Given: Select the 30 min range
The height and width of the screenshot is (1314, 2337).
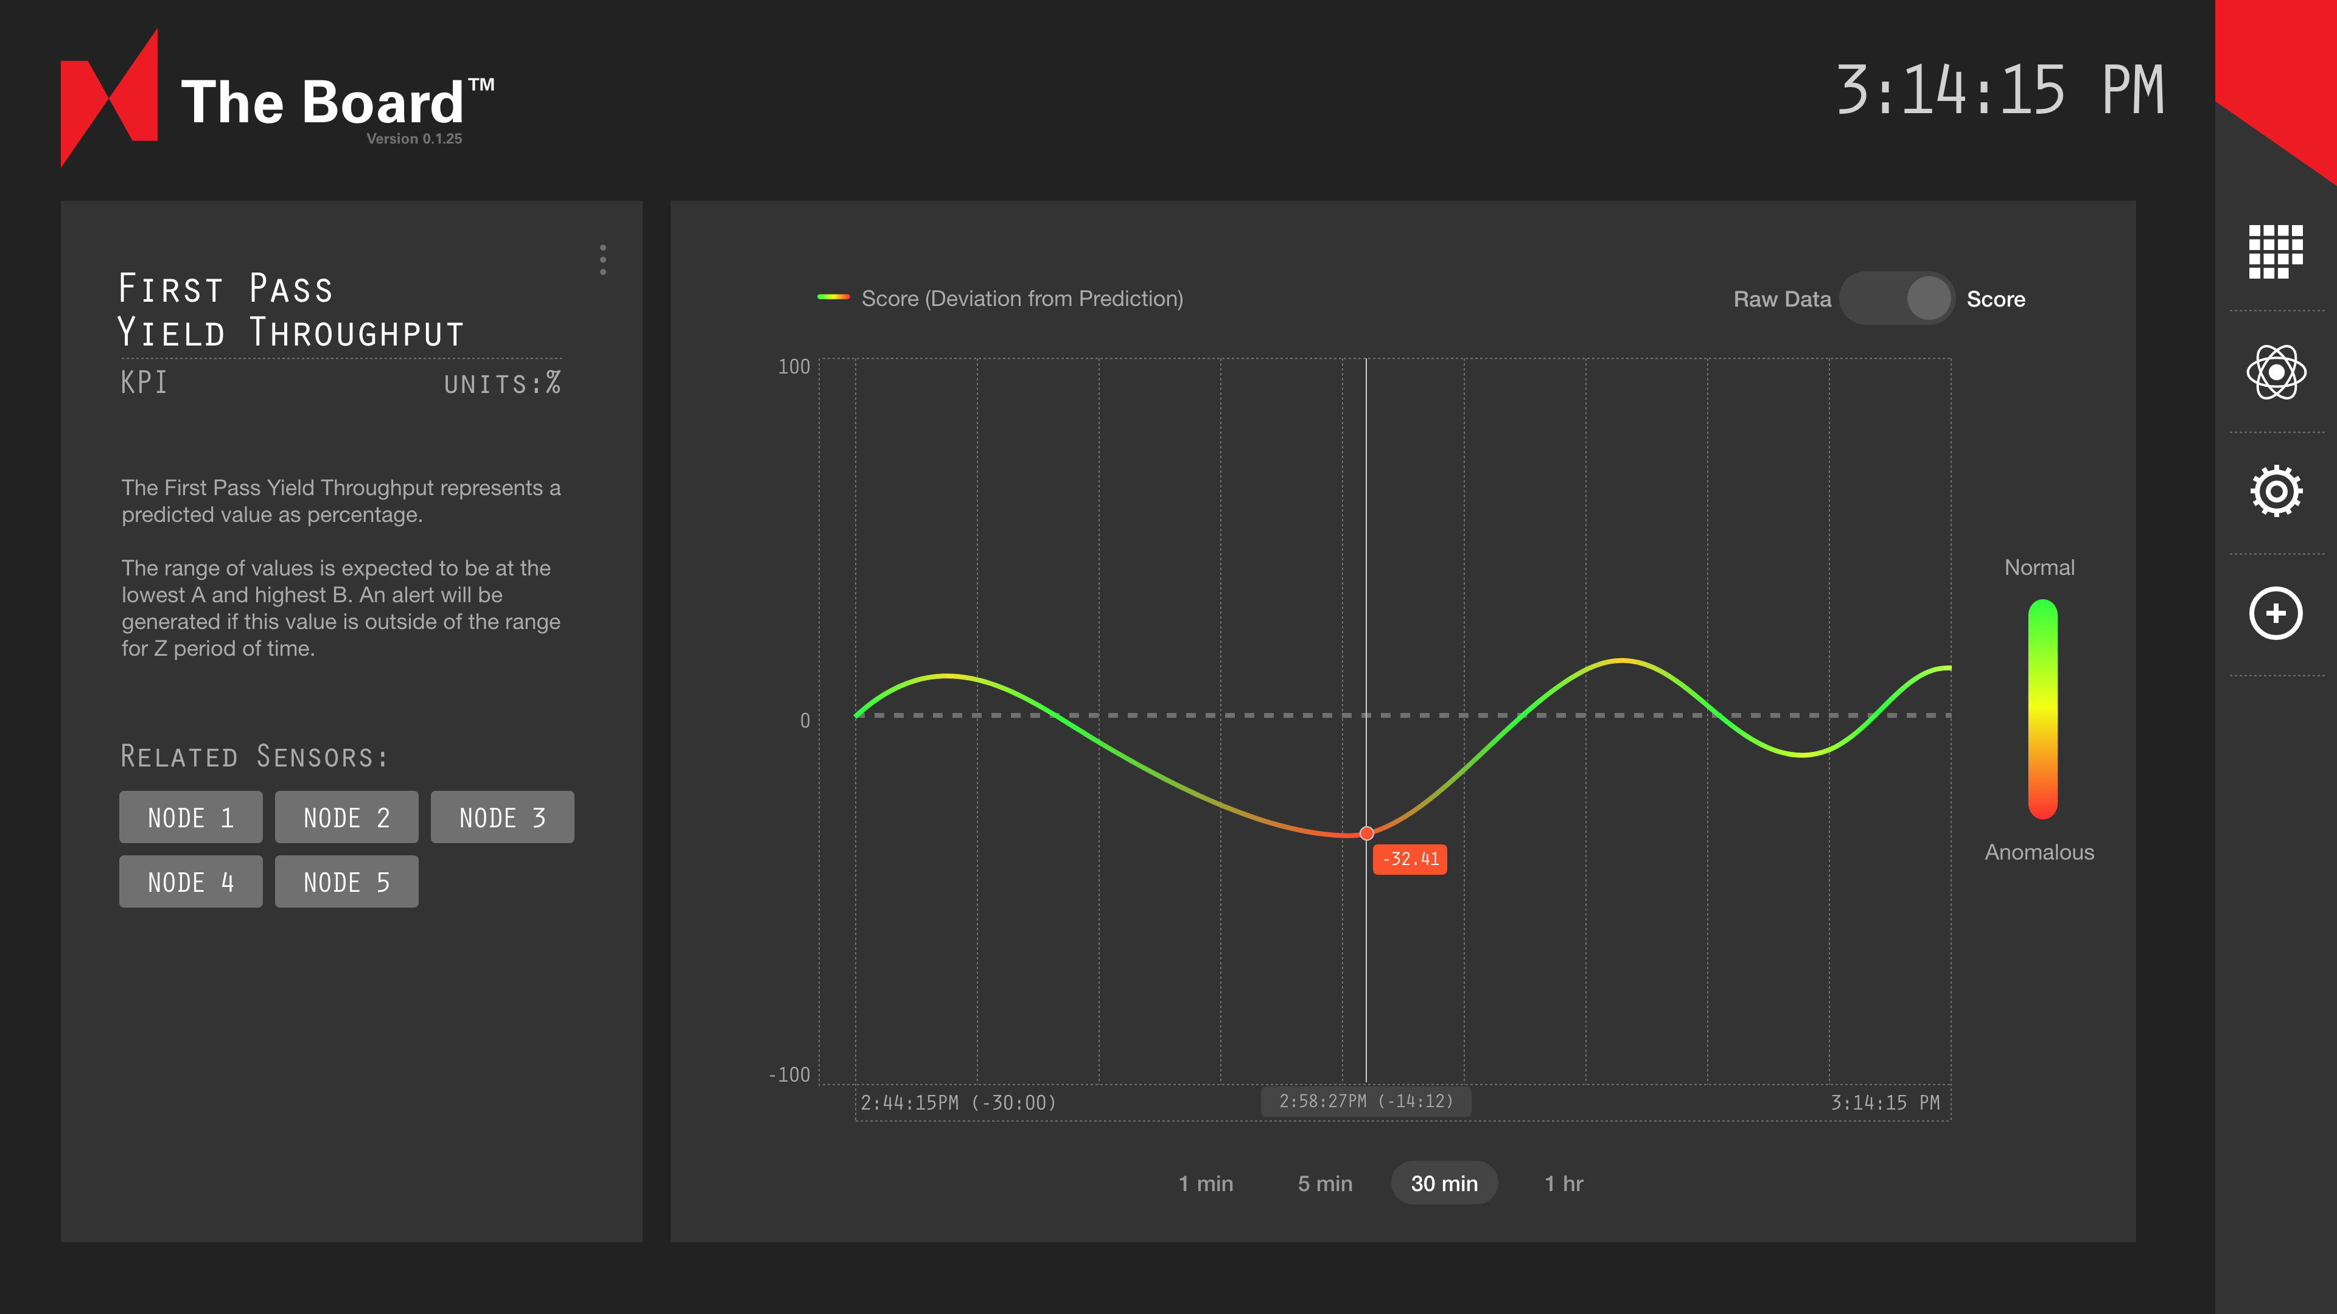Looking at the screenshot, I should [1444, 1183].
